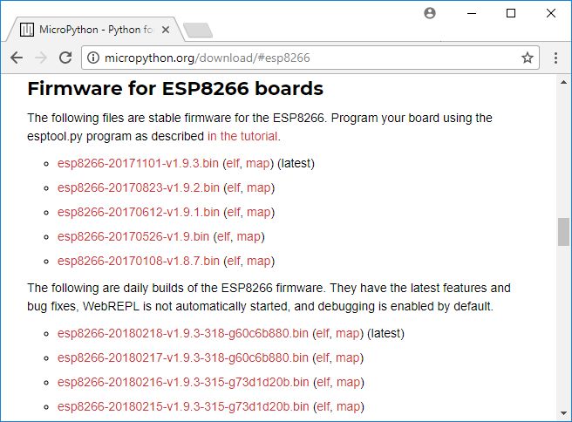Close the MicroPython tab
The image size is (572, 422).
coord(166,30)
